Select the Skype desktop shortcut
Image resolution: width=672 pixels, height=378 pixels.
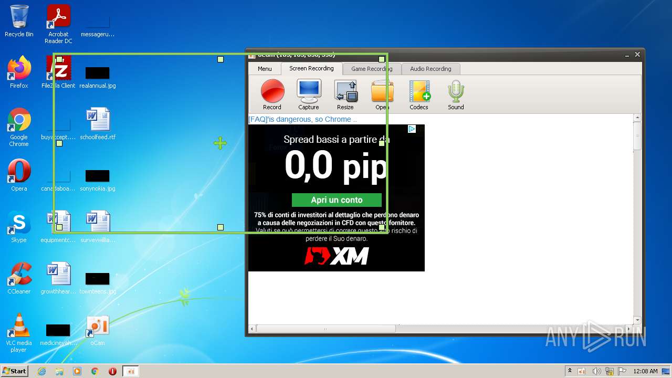pos(19,227)
